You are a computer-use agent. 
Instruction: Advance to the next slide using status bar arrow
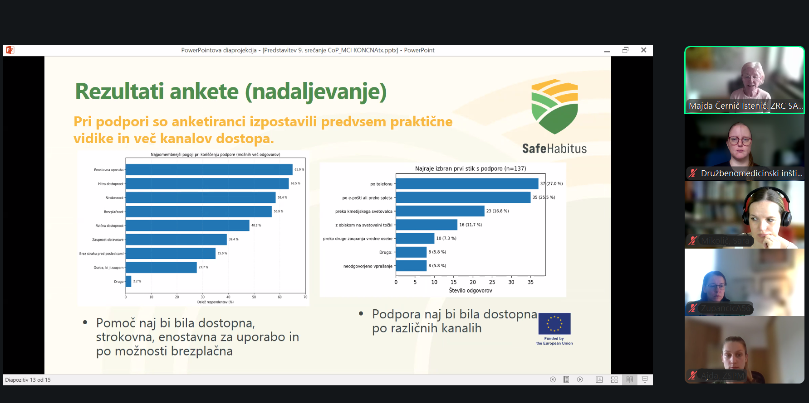coord(580,379)
